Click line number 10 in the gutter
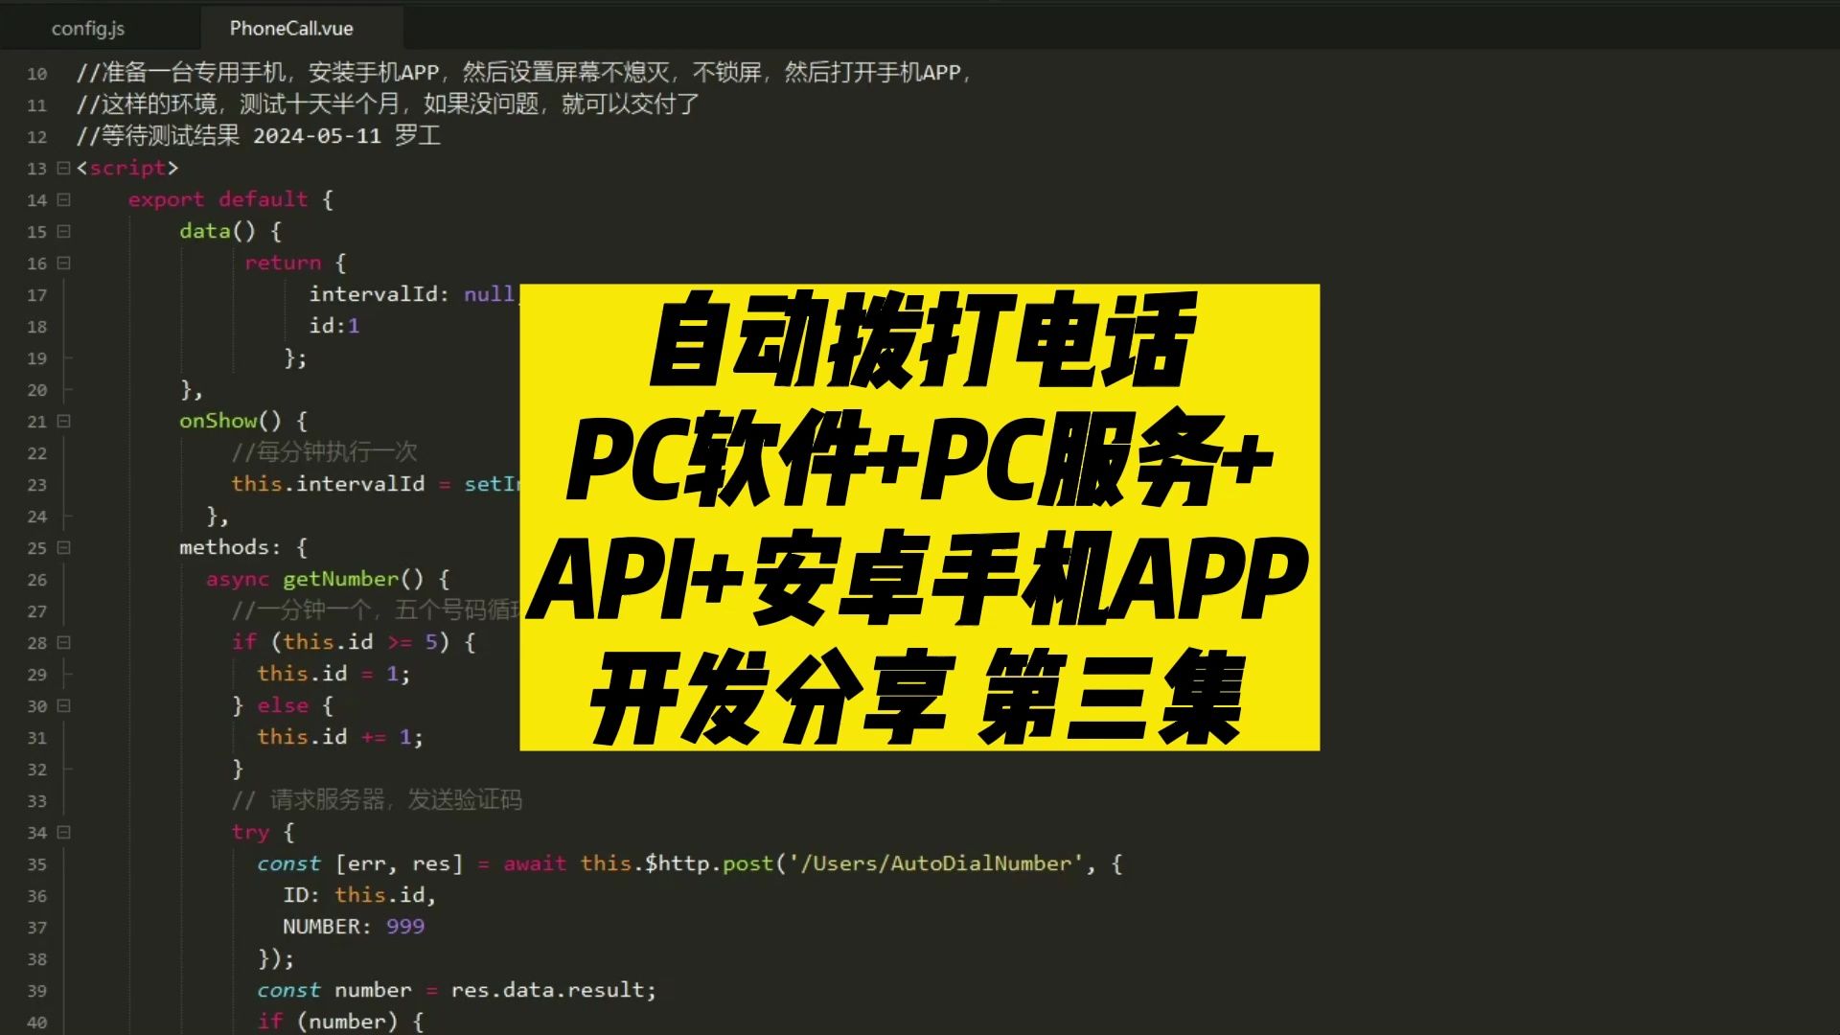The image size is (1840, 1035). (x=36, y=73)
